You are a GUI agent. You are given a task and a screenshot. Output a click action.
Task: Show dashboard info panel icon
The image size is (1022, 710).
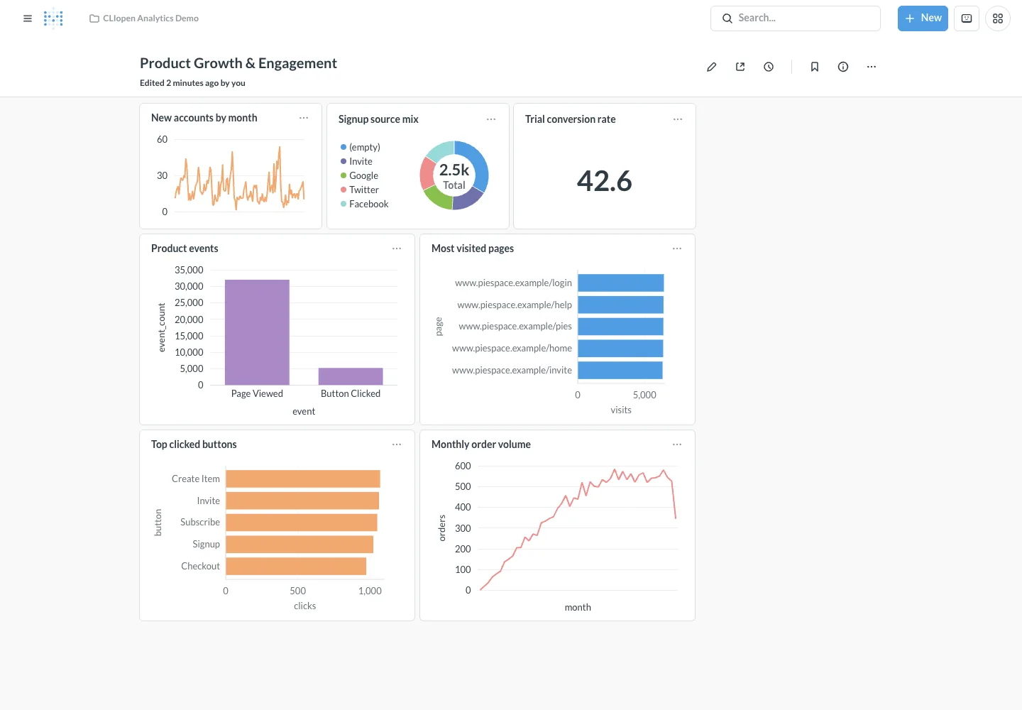click(843, 67)
